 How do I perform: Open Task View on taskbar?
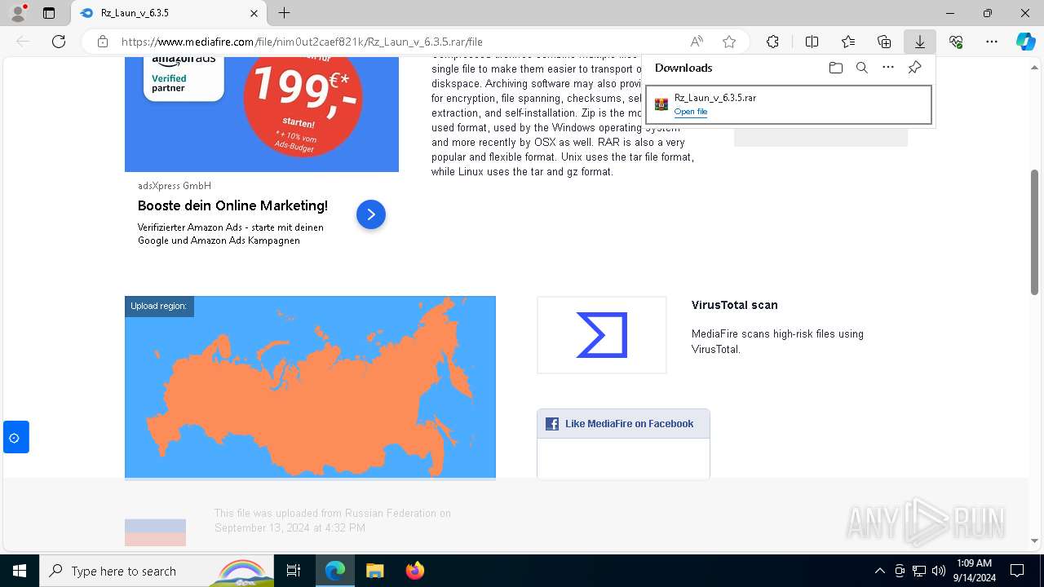click(294, 571)
